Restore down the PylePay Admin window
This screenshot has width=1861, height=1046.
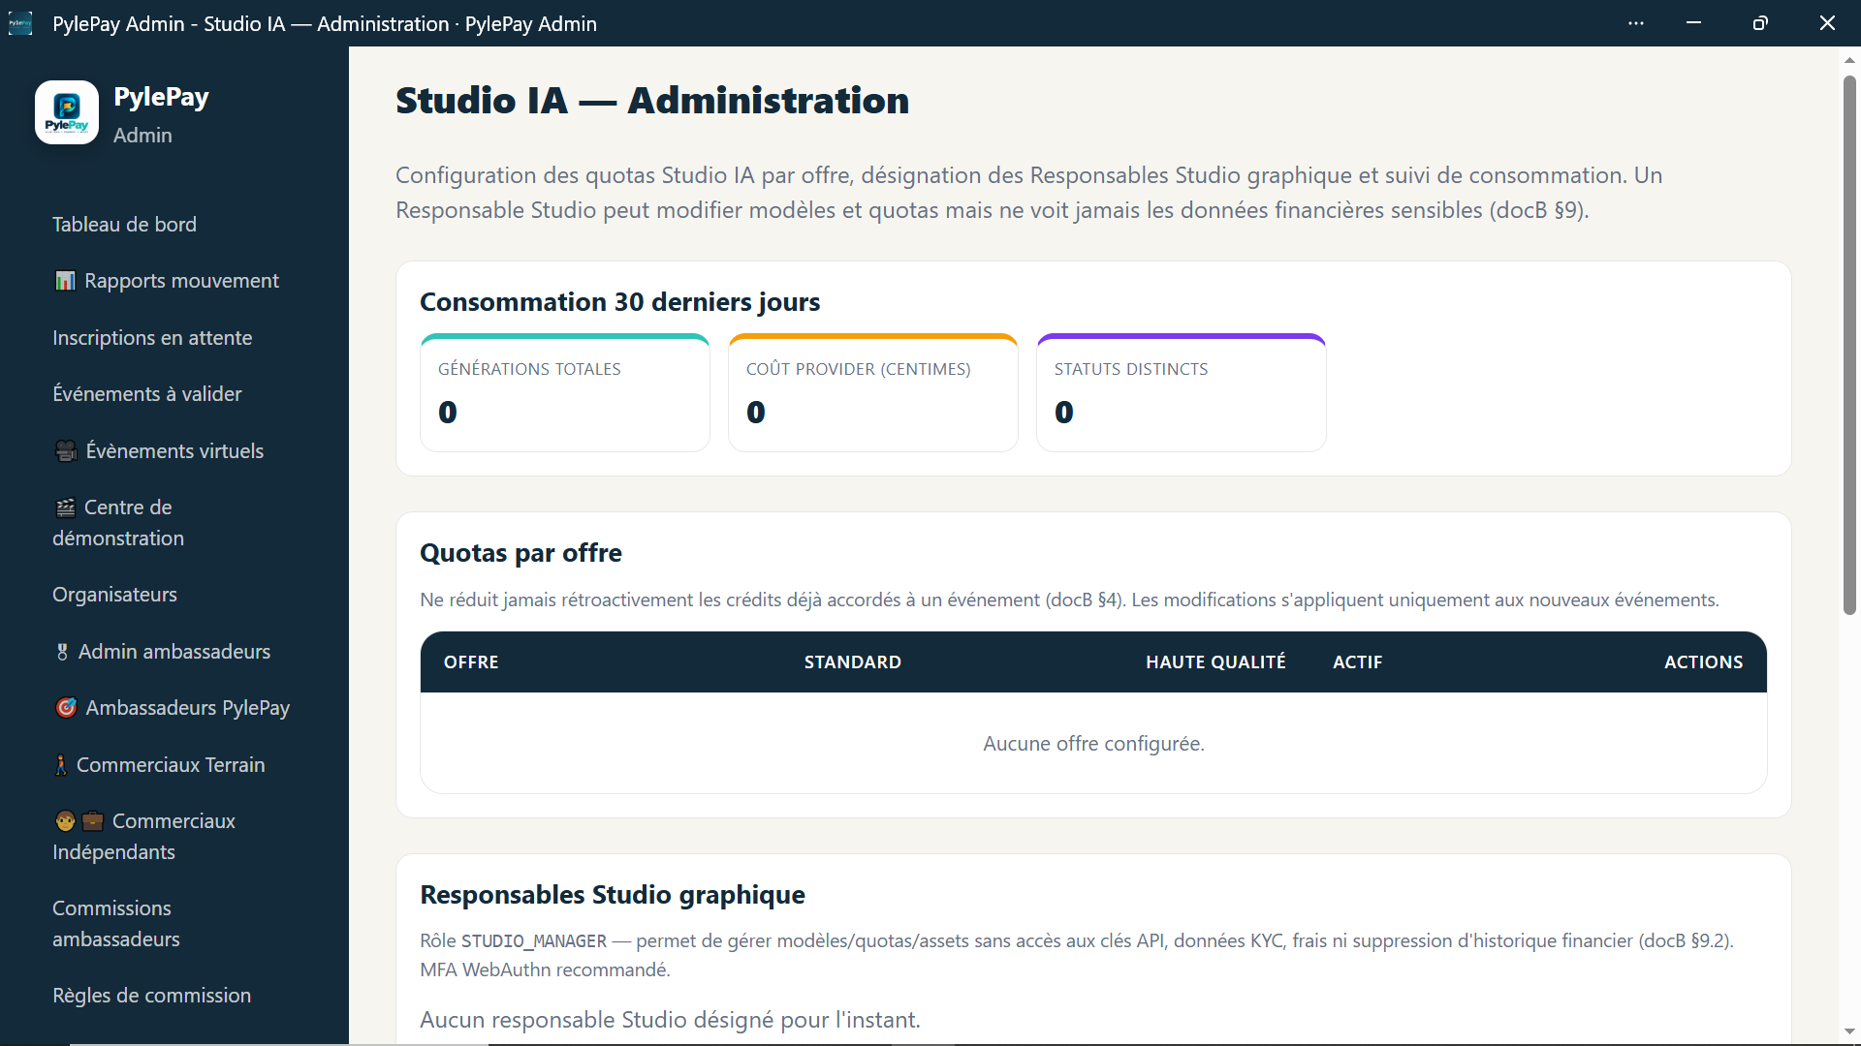point(1760,23)
